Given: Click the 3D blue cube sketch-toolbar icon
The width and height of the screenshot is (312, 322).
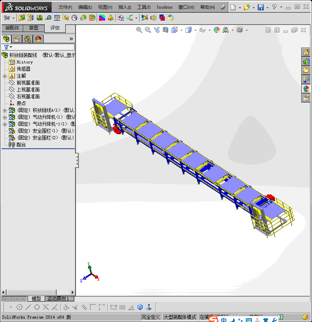Looking at the screenshot, I should (x=140, y=307).
